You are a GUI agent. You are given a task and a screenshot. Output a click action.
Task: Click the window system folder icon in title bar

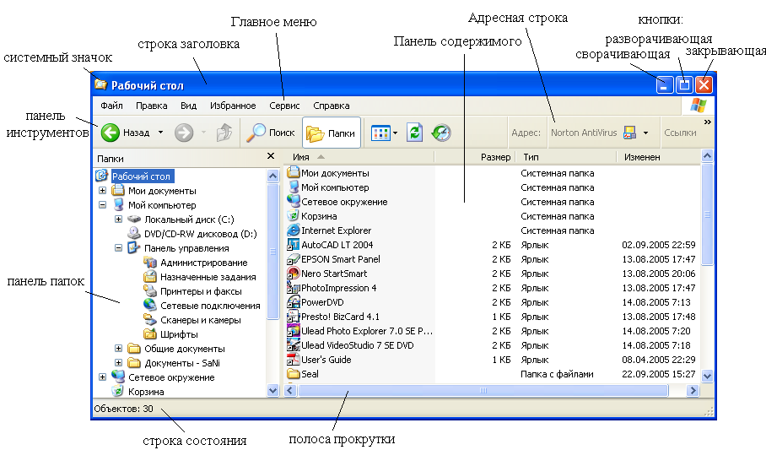point(100,84)
